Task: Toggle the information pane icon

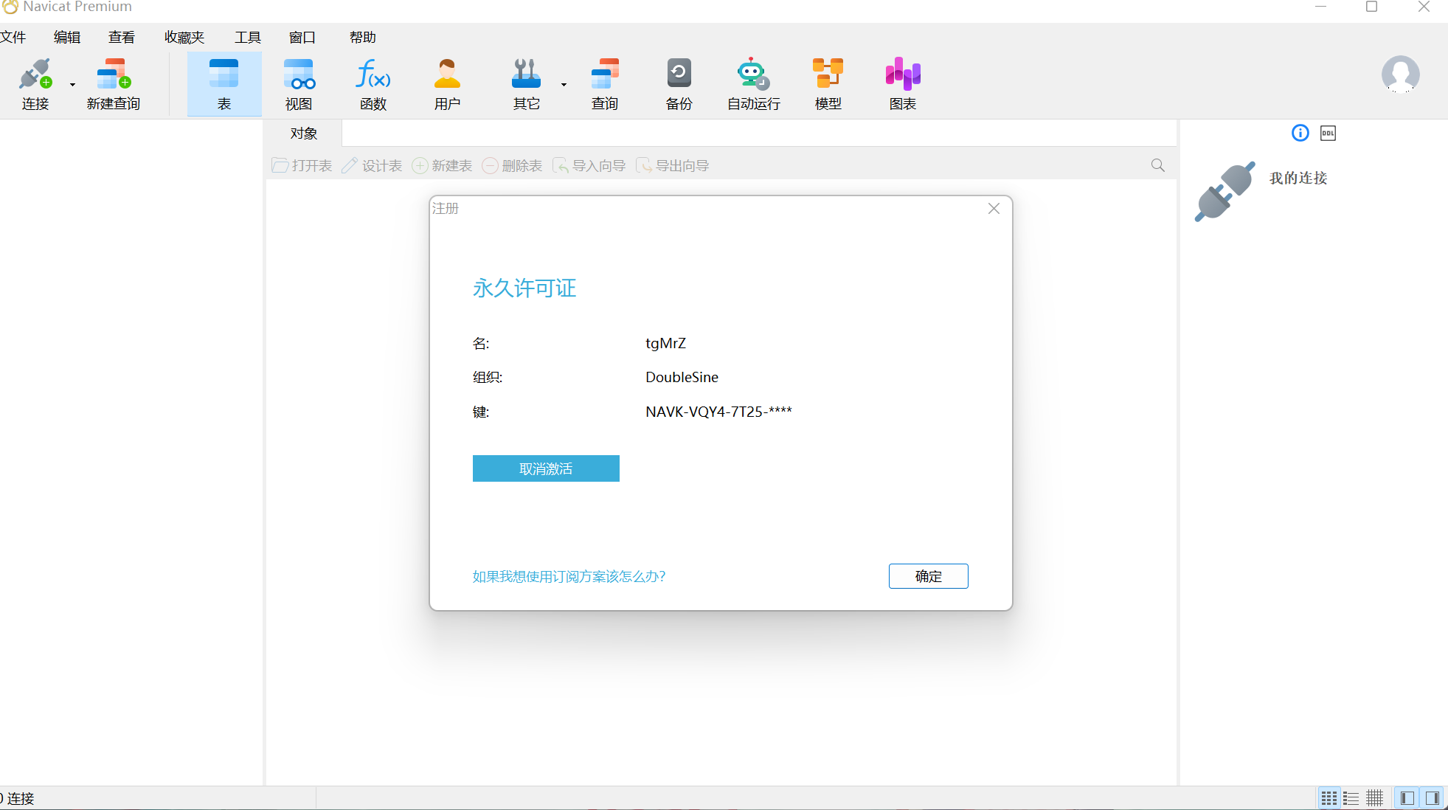Action: click(1300, 133)
